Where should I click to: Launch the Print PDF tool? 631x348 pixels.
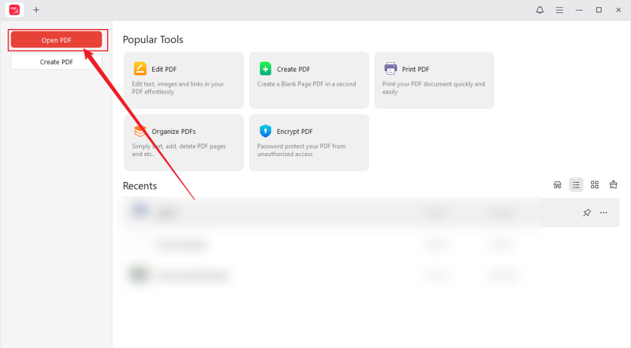pos(434,80)
